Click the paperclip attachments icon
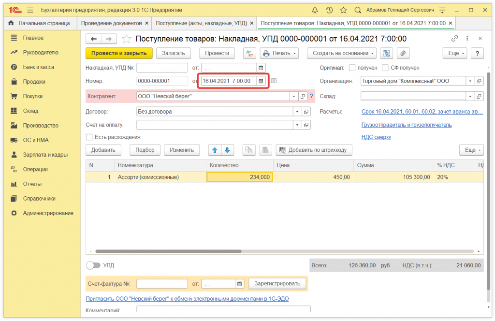This screenshot has height=321, width=495. tap(403, 53)
